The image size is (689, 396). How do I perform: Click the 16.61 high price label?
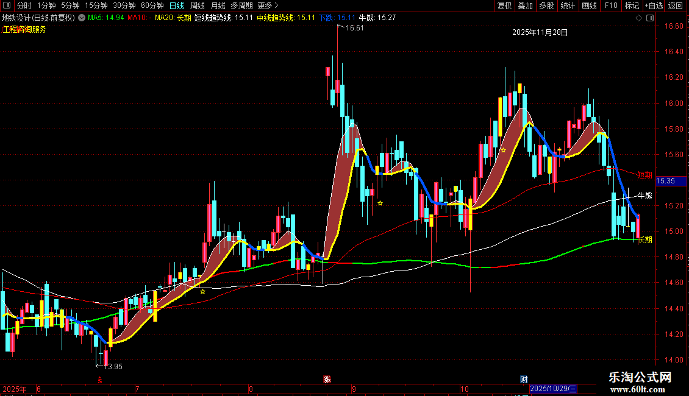pyautogui.click(x=355, y=28)
